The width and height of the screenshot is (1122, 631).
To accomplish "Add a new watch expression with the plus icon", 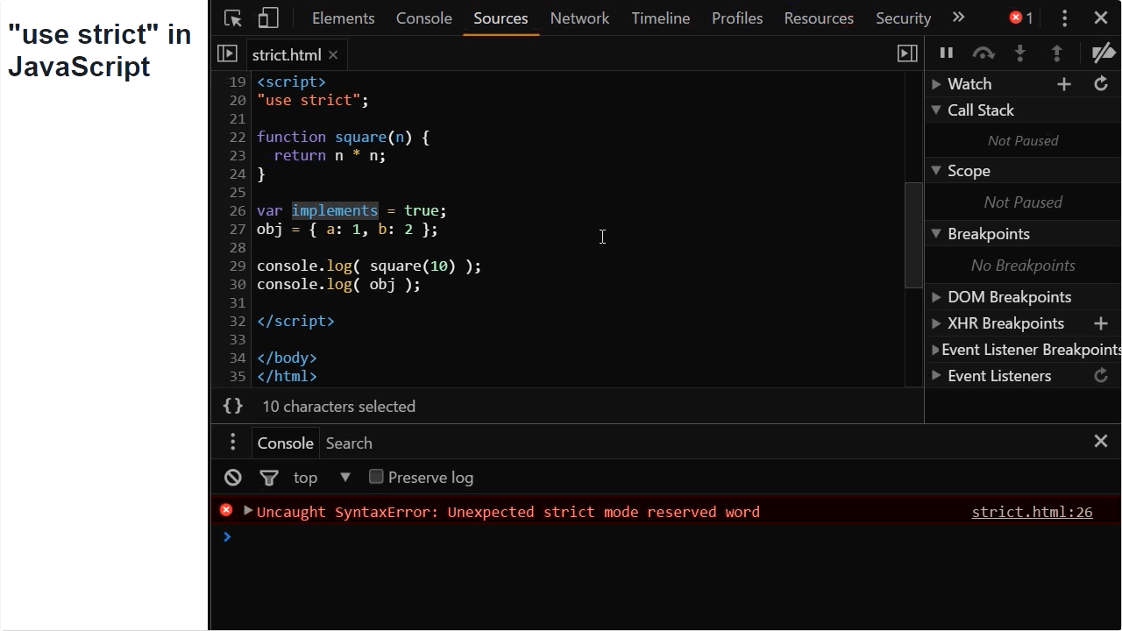I will [1063, 83].
